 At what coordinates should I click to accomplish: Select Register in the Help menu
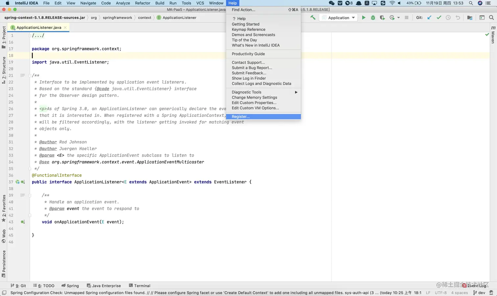click(x=241, y=116)
